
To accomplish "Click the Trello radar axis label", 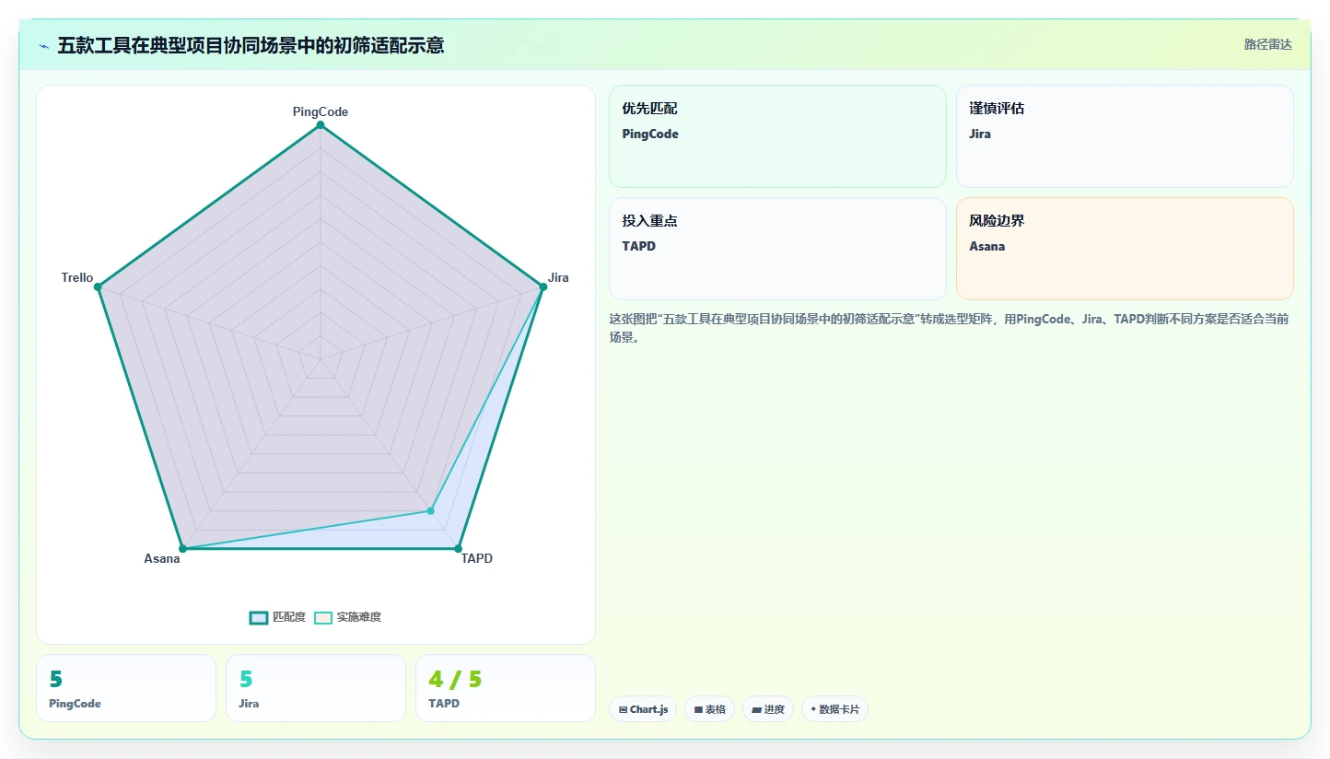I will click(x=77, y=277).
